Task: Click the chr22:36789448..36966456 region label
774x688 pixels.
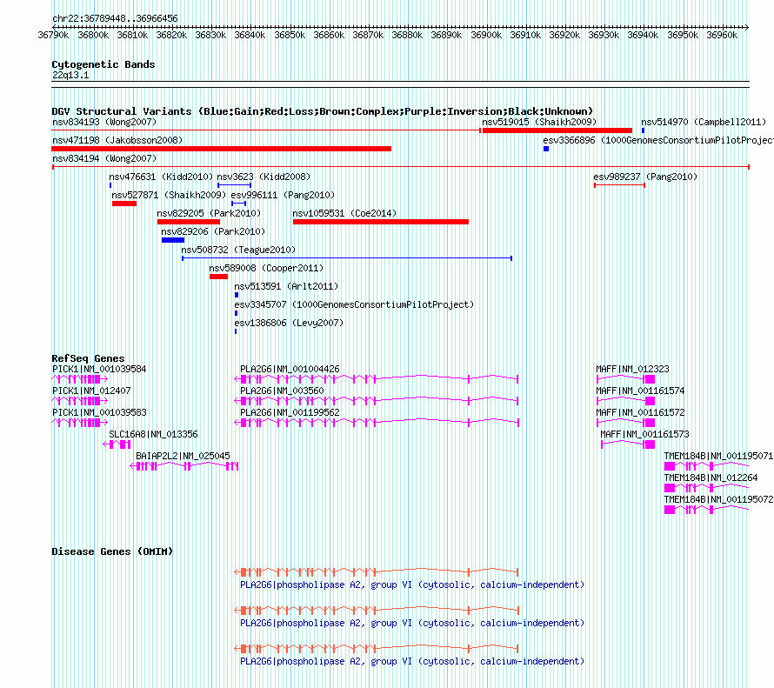Action: click(115, 18)
